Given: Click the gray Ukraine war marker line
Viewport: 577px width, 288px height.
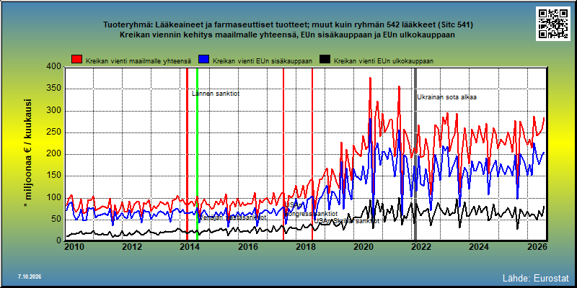Looking at the screenshot, I should (x=415, y=154).
